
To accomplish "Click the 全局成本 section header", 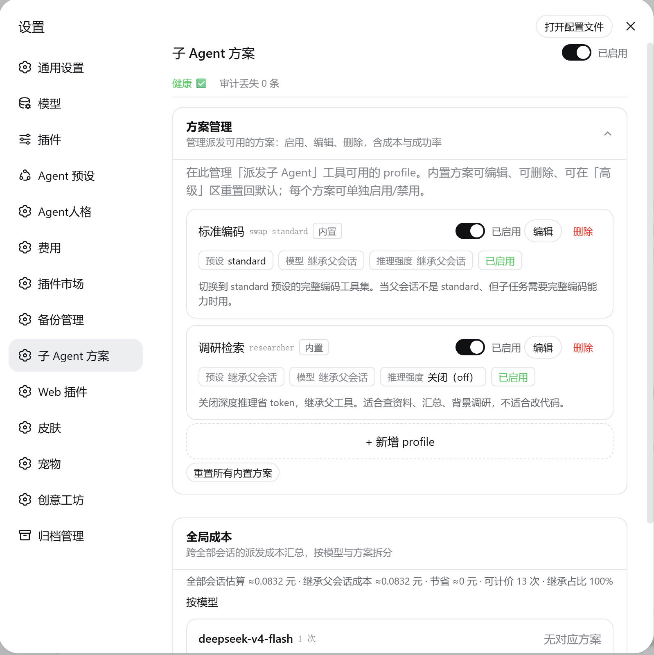I will point(400,544).
